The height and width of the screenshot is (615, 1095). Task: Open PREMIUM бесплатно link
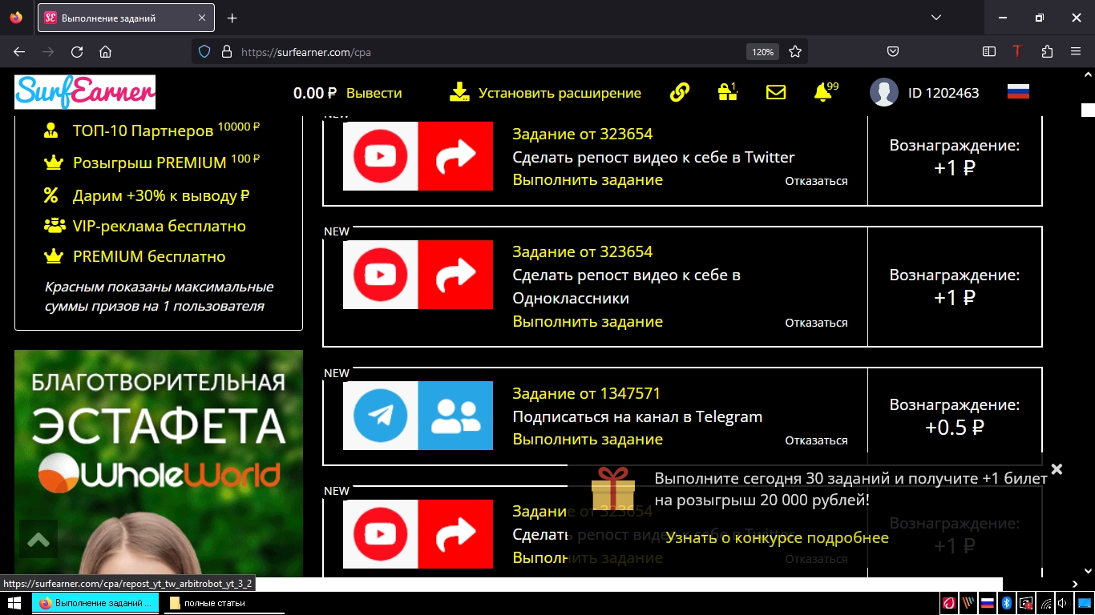(x=149, y=256)
